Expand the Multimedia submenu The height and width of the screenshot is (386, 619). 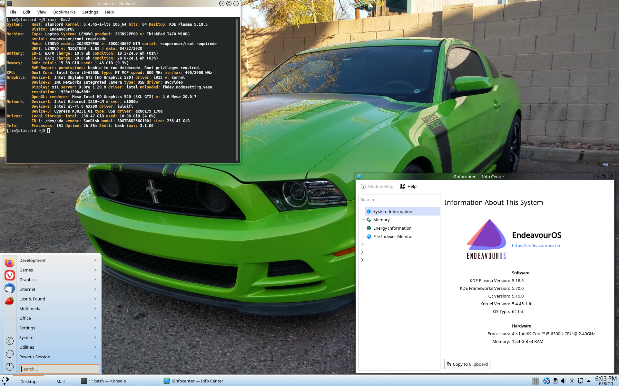point(58,308)
